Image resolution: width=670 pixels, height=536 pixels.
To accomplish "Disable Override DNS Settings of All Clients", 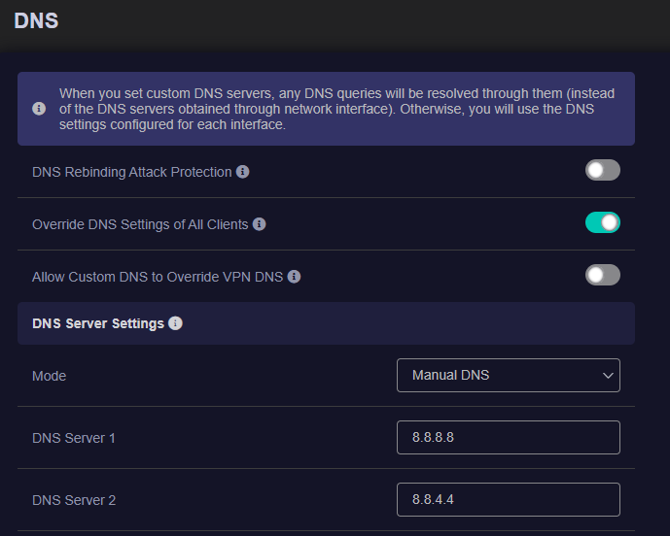I will pos(602,223).
